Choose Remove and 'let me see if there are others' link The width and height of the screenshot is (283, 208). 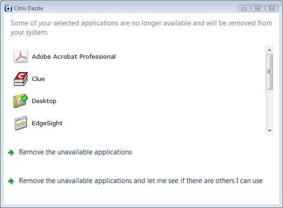[141, 181]
